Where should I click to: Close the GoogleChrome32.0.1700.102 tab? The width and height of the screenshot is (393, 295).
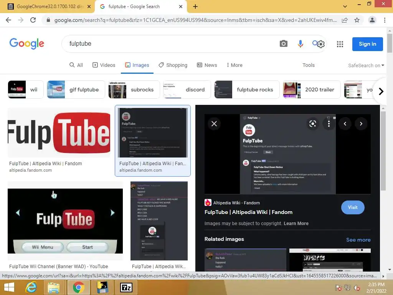89,7
